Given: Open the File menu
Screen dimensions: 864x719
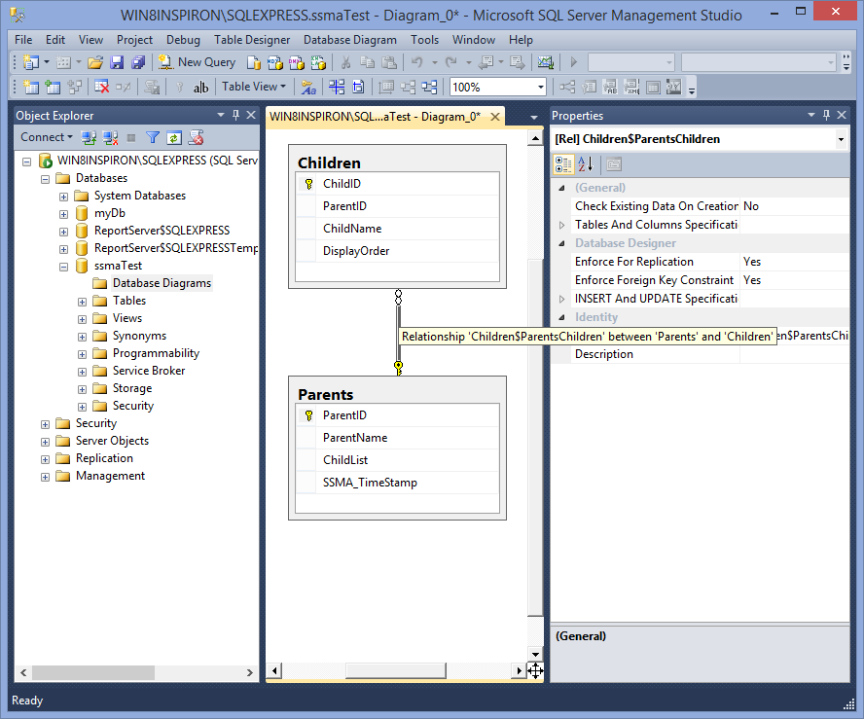Looking at the screenshot, I should pyautogui.click(x=23, y=40).
